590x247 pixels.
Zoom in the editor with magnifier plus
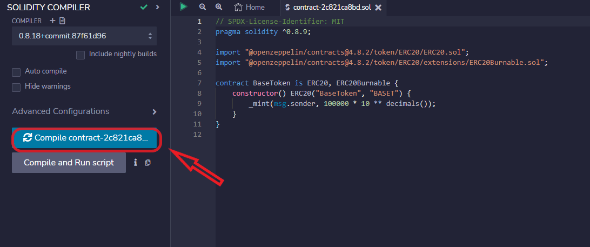pyautogui.click(x=219, y=7)
